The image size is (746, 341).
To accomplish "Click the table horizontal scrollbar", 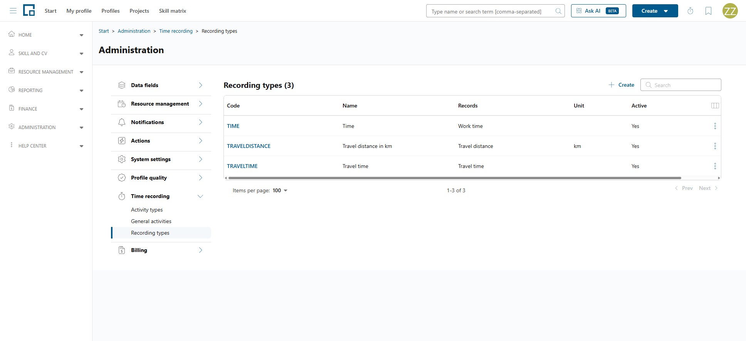I will (455, 178).
